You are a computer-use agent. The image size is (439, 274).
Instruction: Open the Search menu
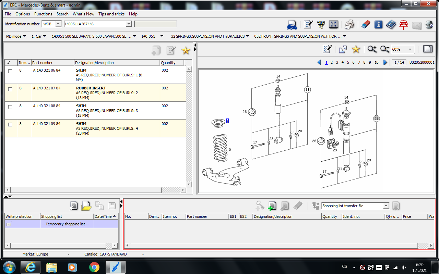coord(62,14)
